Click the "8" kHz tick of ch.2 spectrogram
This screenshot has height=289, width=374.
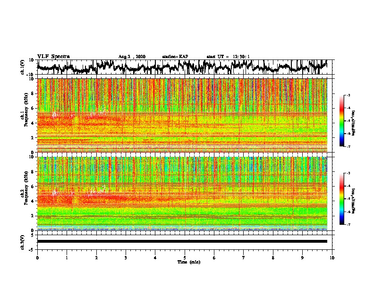click(x=33, y=172)
